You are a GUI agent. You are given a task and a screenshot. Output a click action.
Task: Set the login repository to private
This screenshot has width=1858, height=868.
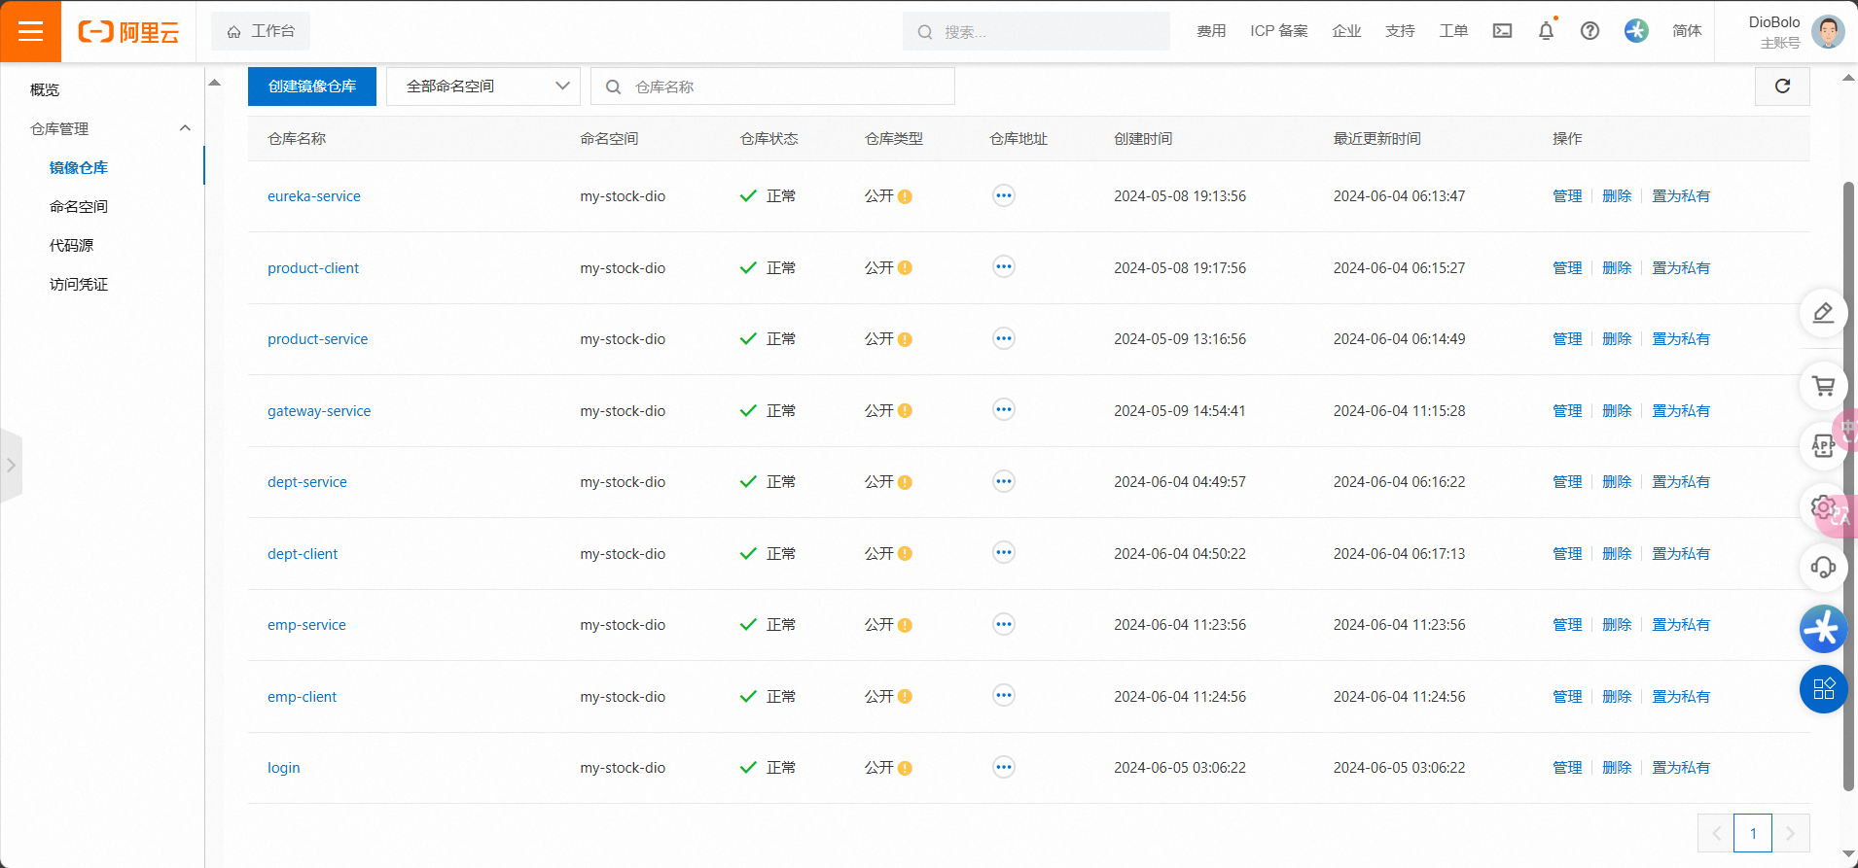1680,768
